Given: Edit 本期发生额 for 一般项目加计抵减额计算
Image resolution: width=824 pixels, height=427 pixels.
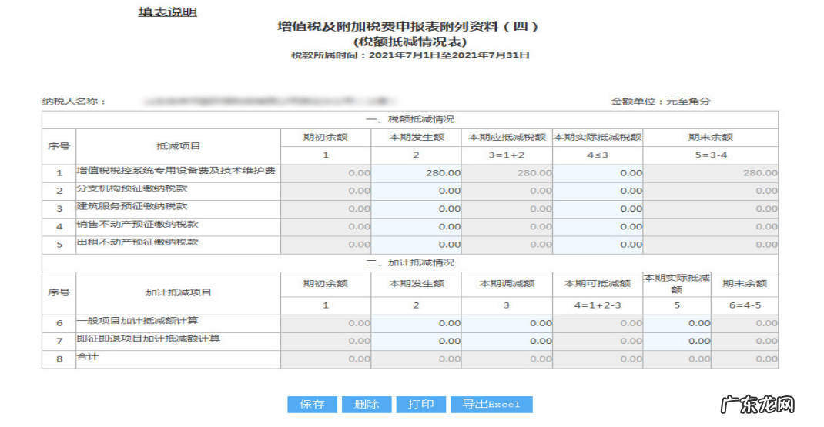Looking at the screenshot, I should coord(416,324).
